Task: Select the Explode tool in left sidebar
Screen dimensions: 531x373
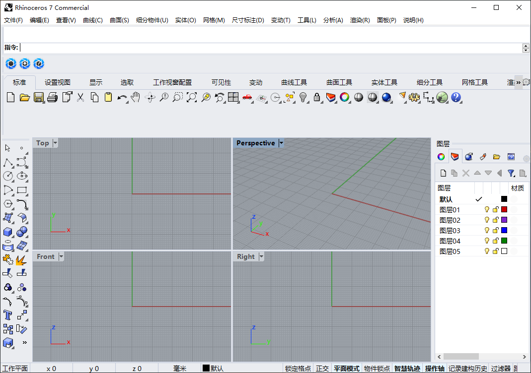Action: (x=22, y=260)
